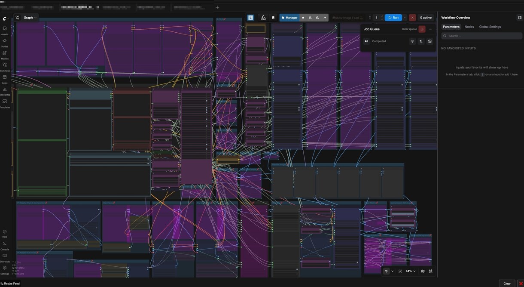This screenshot has width=524, height=287.
Task: Click the bookmark icon in toolbar
Action: point(273,18)
